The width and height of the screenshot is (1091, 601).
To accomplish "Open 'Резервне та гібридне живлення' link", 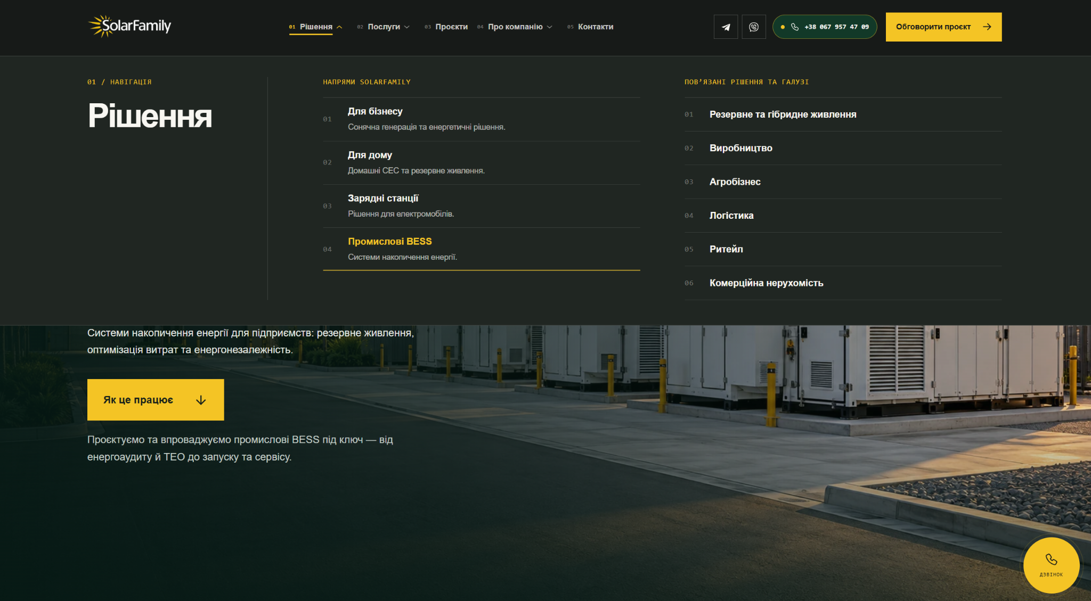I will (843, 114).
